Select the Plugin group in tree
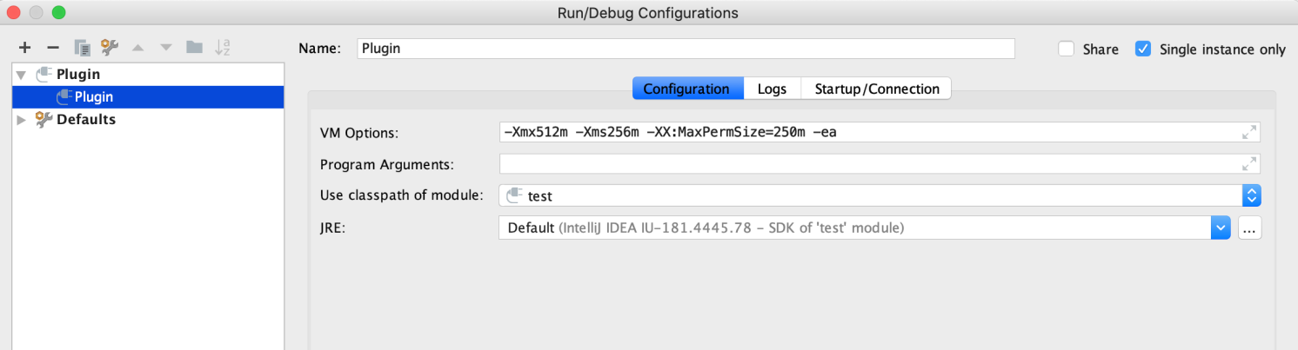1298x350 pixels. 78,75
